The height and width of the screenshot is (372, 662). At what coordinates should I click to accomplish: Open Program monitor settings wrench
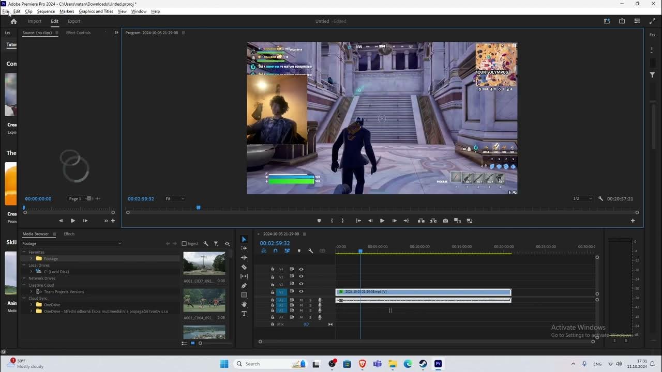(x=600, y=198)
